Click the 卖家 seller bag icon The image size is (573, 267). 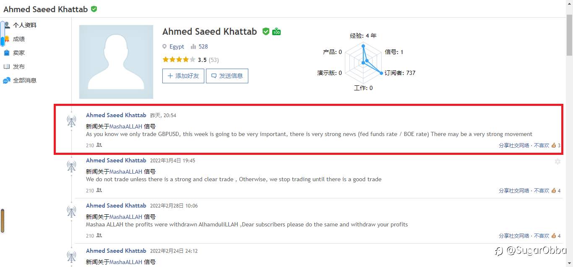7,53
